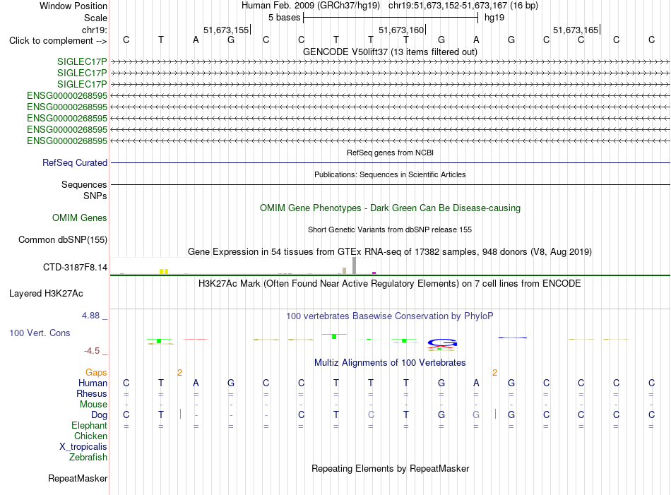Click the 'Human Feb. 2009 (GRCh37/hg19)' header text
The width and height of the screenshot is (671, 495).
pyautogui.click(x=311, y=6)
